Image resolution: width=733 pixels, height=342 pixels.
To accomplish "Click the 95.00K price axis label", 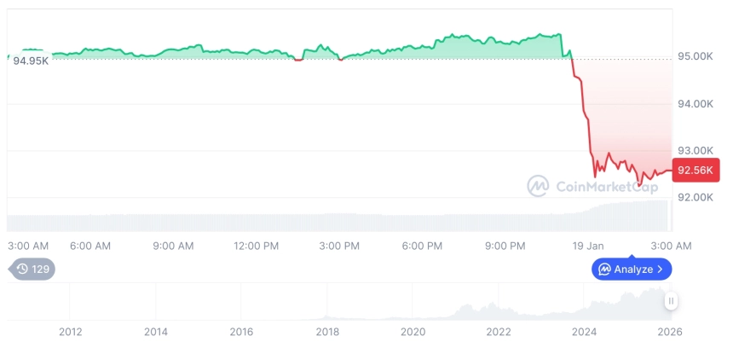I will [x=695, y=56].
